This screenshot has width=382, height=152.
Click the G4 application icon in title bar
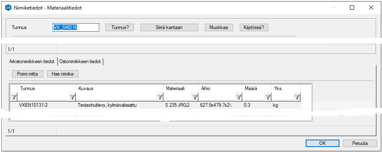click(8, 8)
